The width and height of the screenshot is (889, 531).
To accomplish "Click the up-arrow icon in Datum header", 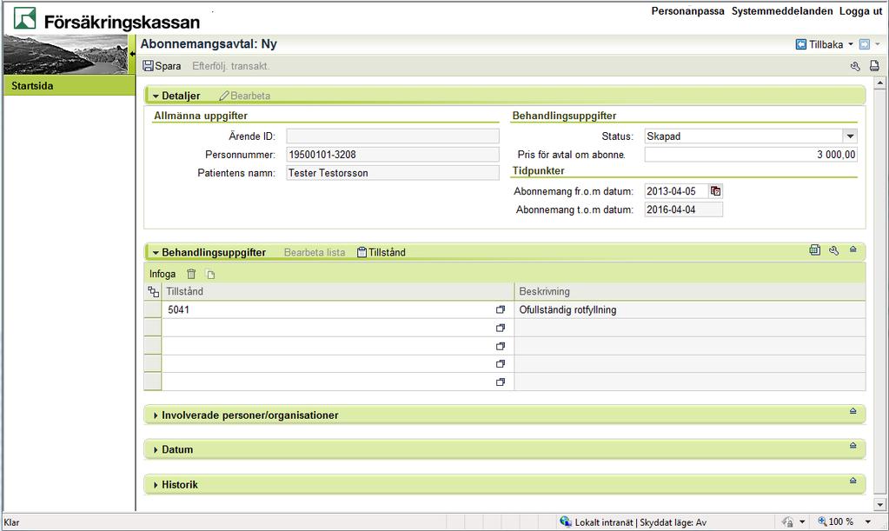I will (853, 446).
